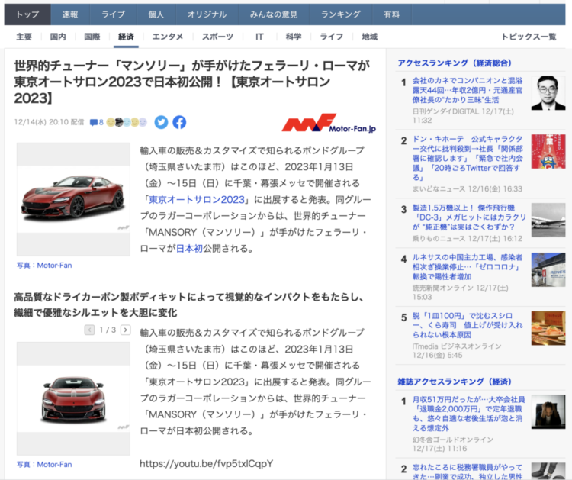Select the エンタメ category
572x480 pixels.
tap(167, 37)
